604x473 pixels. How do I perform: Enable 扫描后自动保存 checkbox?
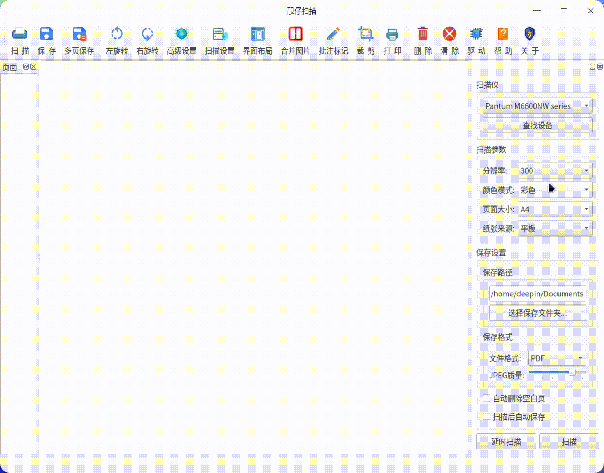click(x=486, y=416)
